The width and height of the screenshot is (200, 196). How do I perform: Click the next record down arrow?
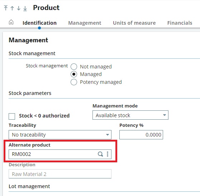click(19, 8)
